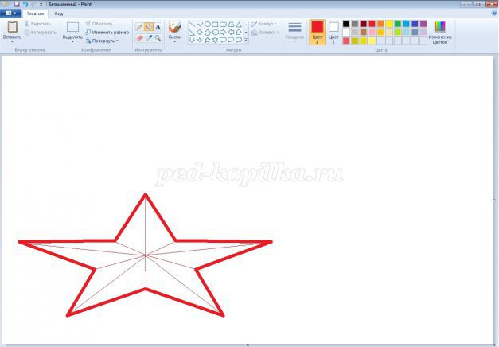This screenshot has width=499, height=347.
Task: Choose the Triangle shape
Action: tap(239, 25)
